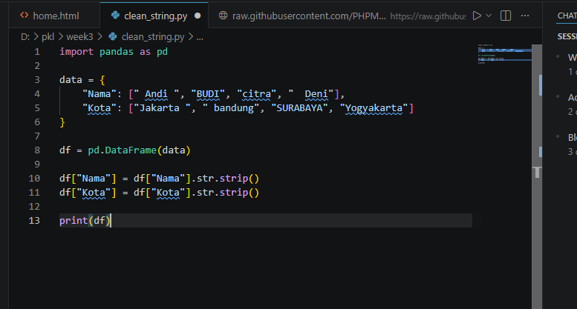
Task: Click line number 13 in the gutter
Action: tap(34, 221)
